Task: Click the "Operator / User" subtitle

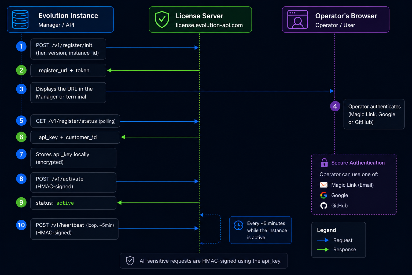Action: click(335, 25)
